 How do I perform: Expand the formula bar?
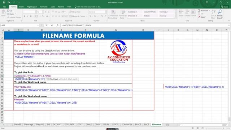229,25
